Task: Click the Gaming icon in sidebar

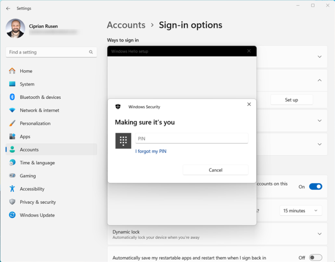Action: [12, 176]
